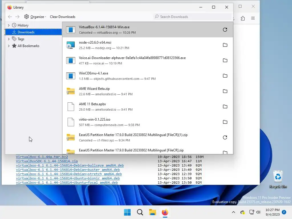
Task: Select Tags in the Library sidebar
Action: pos(21,39)
